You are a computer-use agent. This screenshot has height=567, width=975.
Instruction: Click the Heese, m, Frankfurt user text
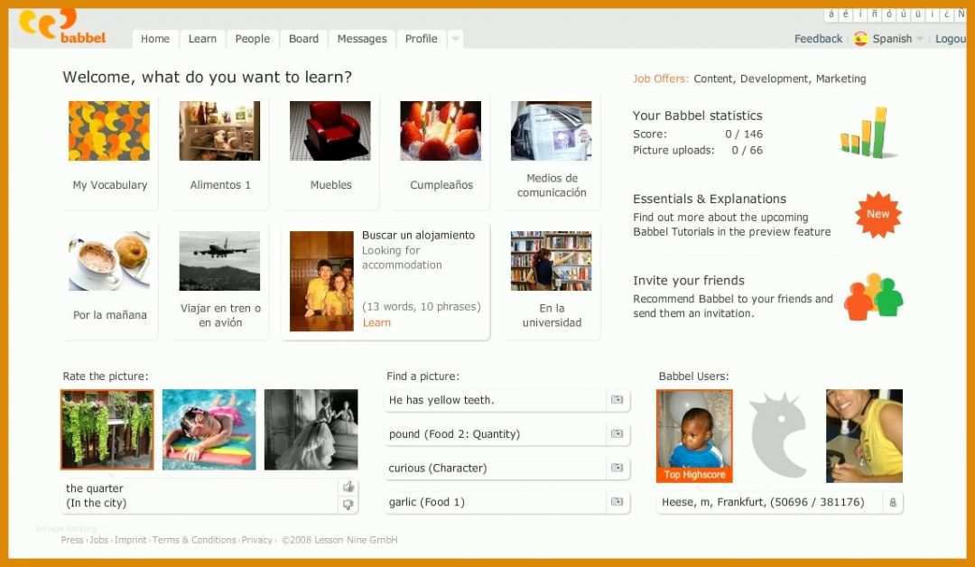[763, 502]
